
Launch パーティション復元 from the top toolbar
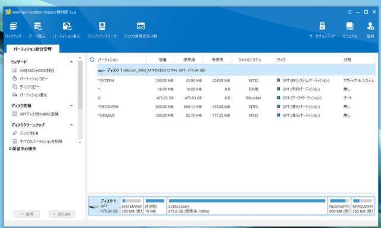coord(67,30)
